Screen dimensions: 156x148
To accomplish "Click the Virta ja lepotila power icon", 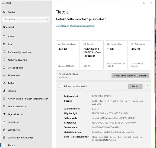I will tap(4, 67).
